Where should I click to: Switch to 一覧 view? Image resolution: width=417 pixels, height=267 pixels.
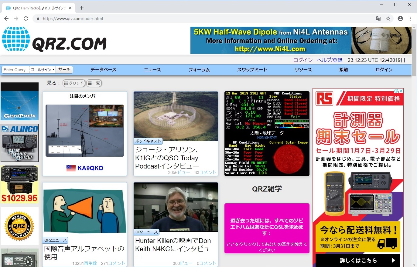pyautogui.click(x=94, y=83)
